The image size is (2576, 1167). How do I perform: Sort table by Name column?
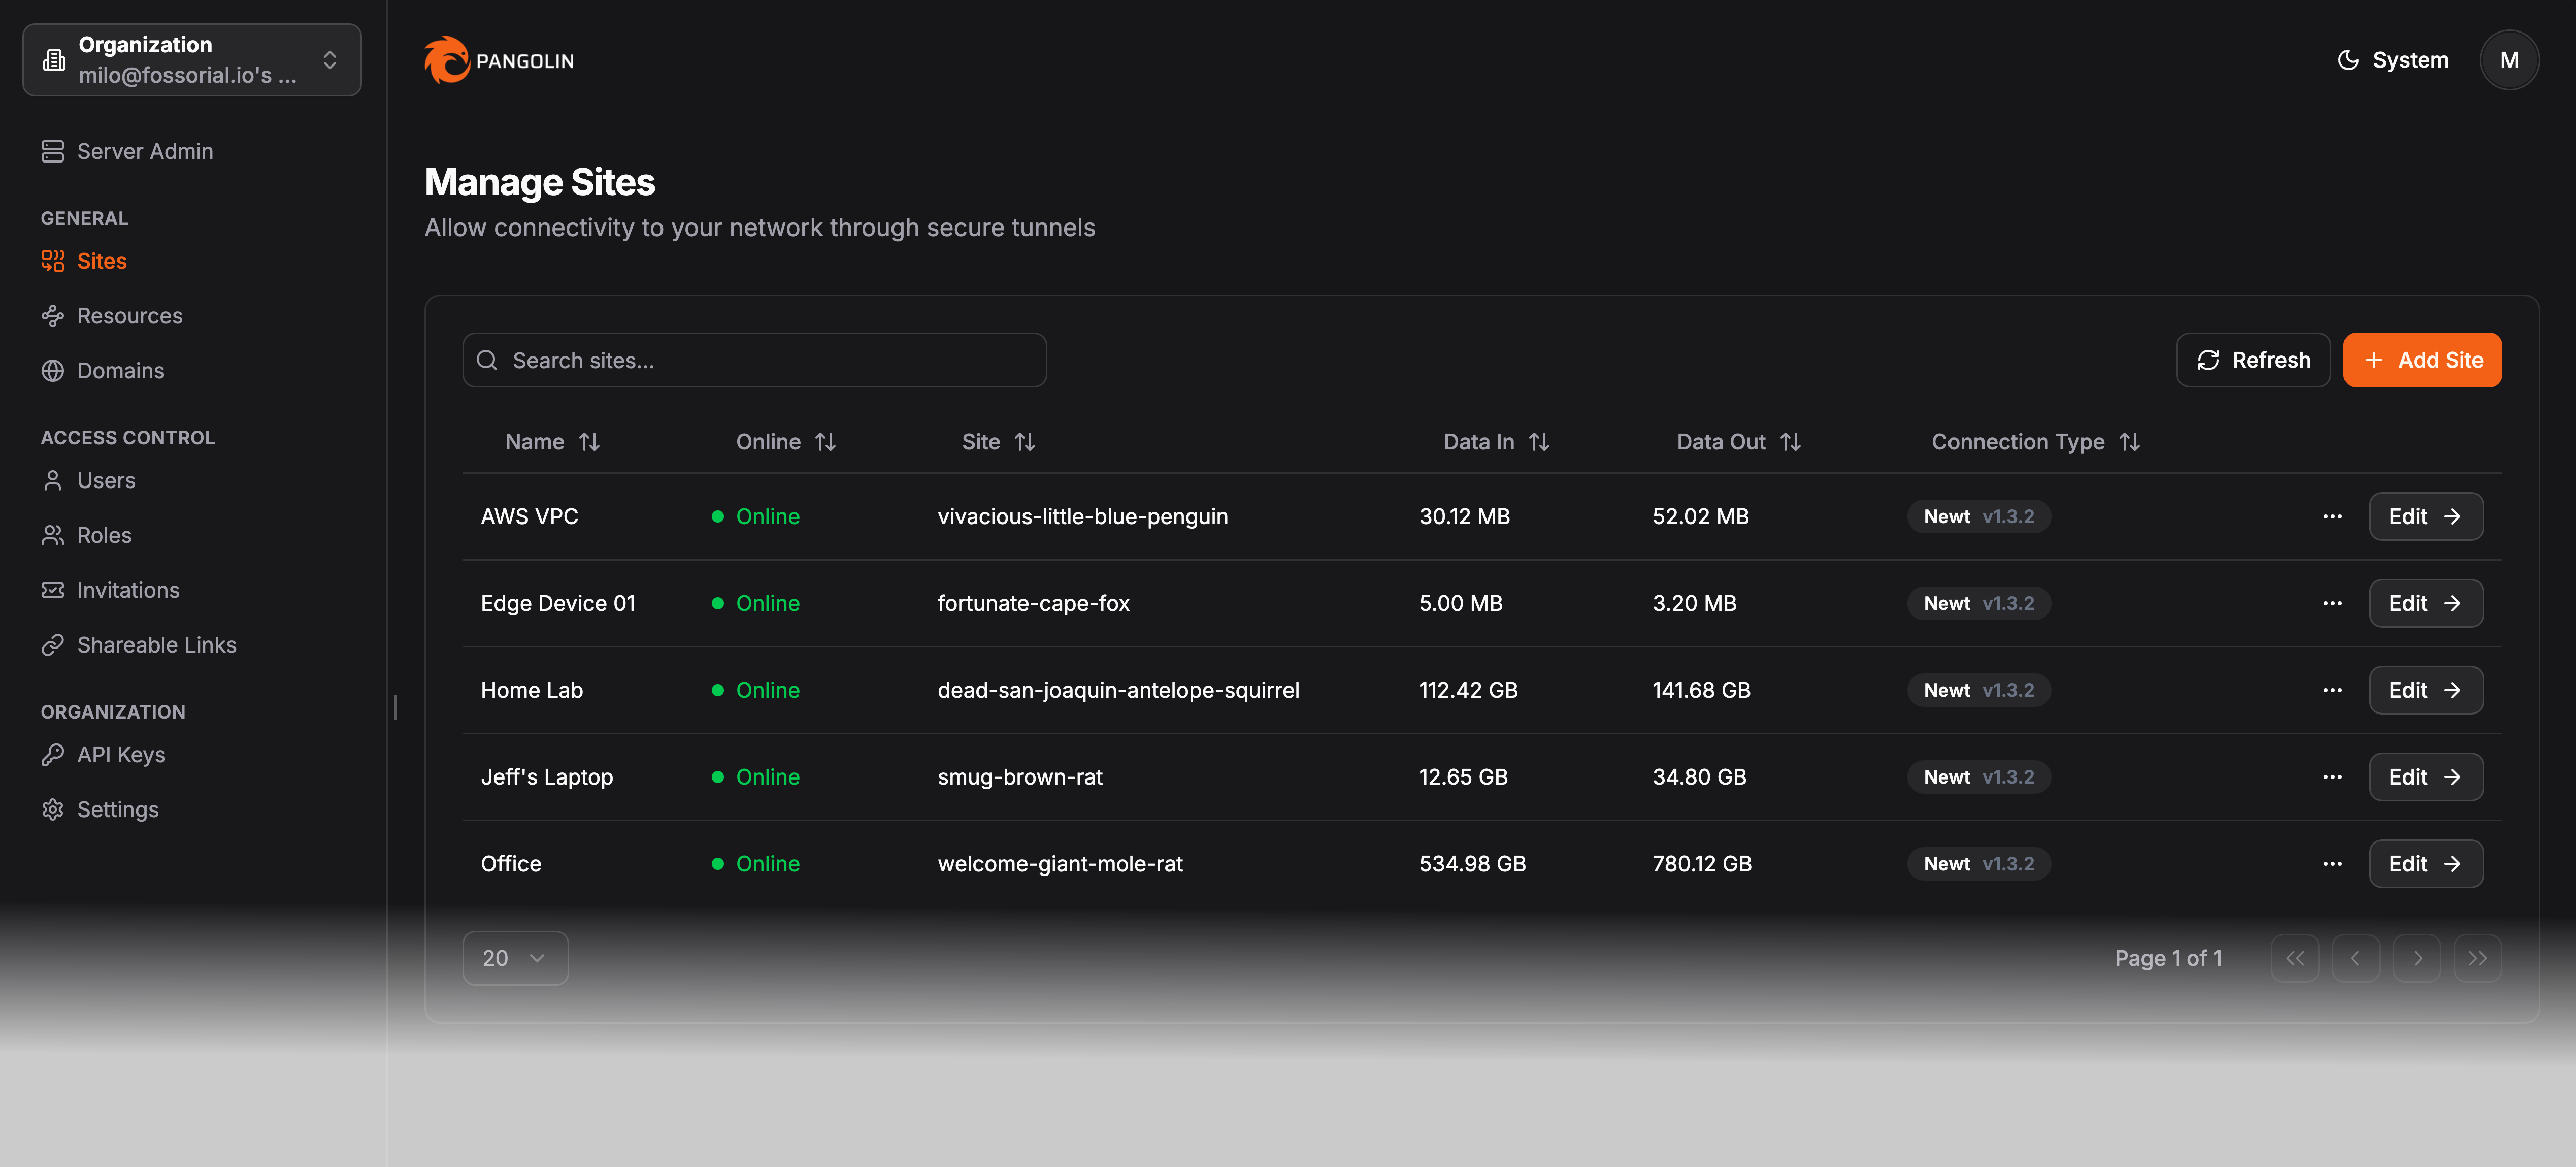[x=552, y=442]
